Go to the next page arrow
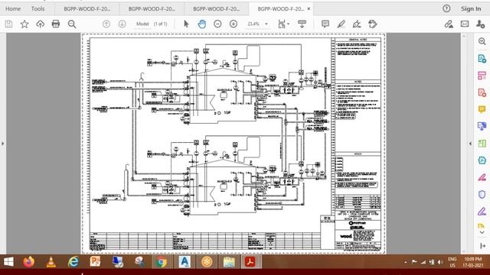Screen dimensions: 490x275 [x=122, y=24]
